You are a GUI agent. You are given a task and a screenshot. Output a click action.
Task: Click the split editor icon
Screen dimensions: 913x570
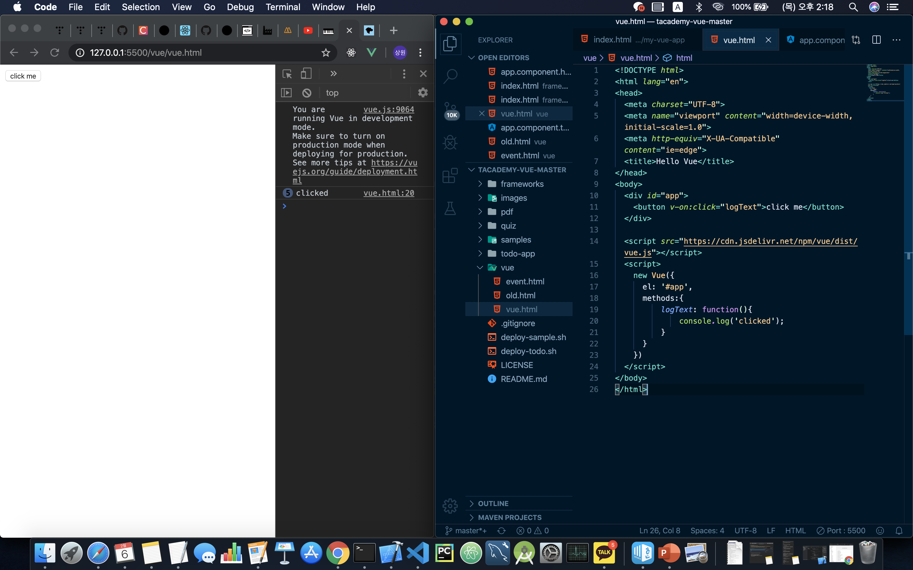click(877, 40)
